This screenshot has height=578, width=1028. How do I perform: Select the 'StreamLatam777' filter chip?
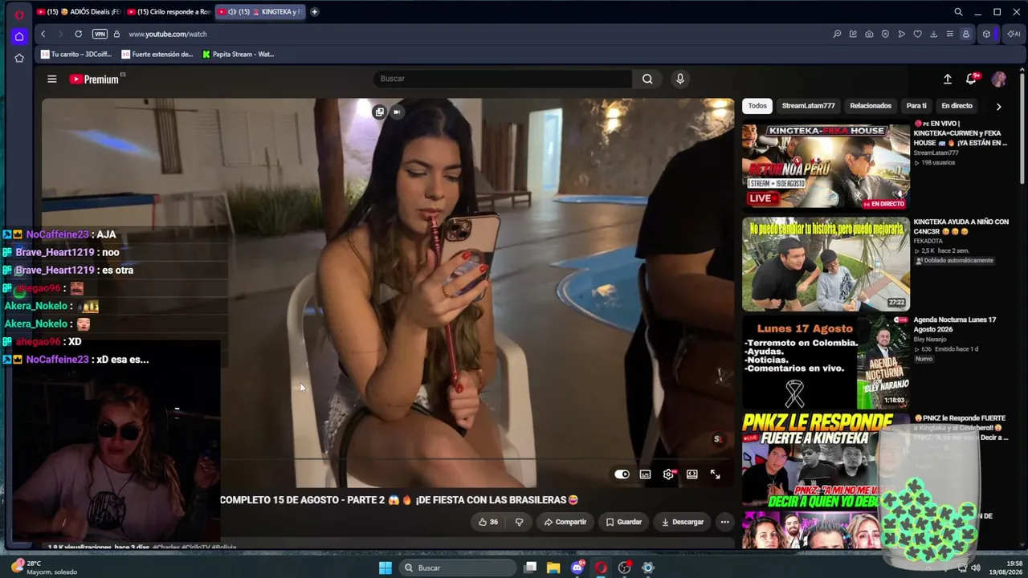[x=809, y=106]
